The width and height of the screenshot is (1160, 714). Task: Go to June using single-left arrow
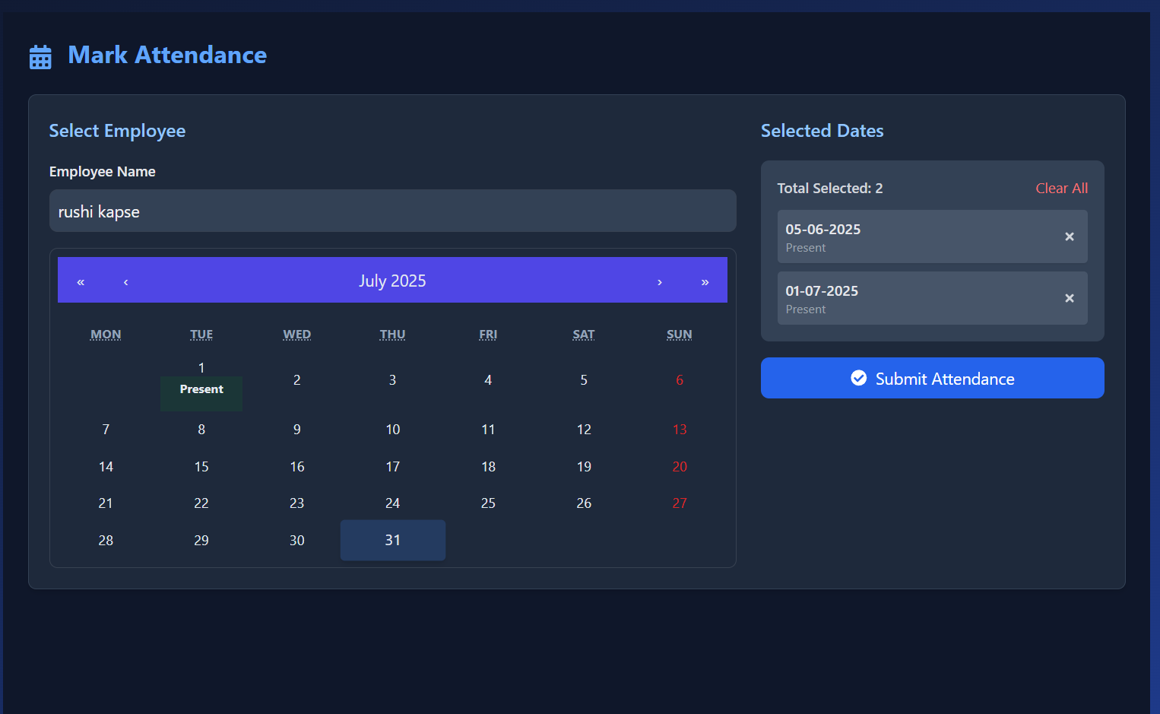[125, 281]
